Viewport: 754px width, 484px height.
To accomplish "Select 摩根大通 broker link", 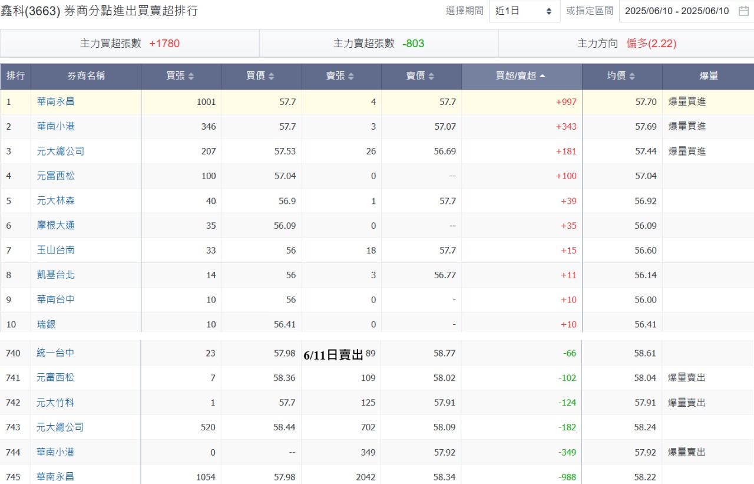I will 56,225.
